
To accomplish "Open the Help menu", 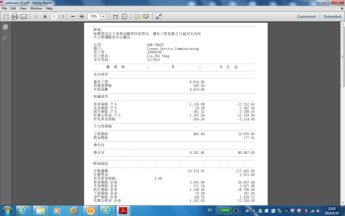I will 49,8.
